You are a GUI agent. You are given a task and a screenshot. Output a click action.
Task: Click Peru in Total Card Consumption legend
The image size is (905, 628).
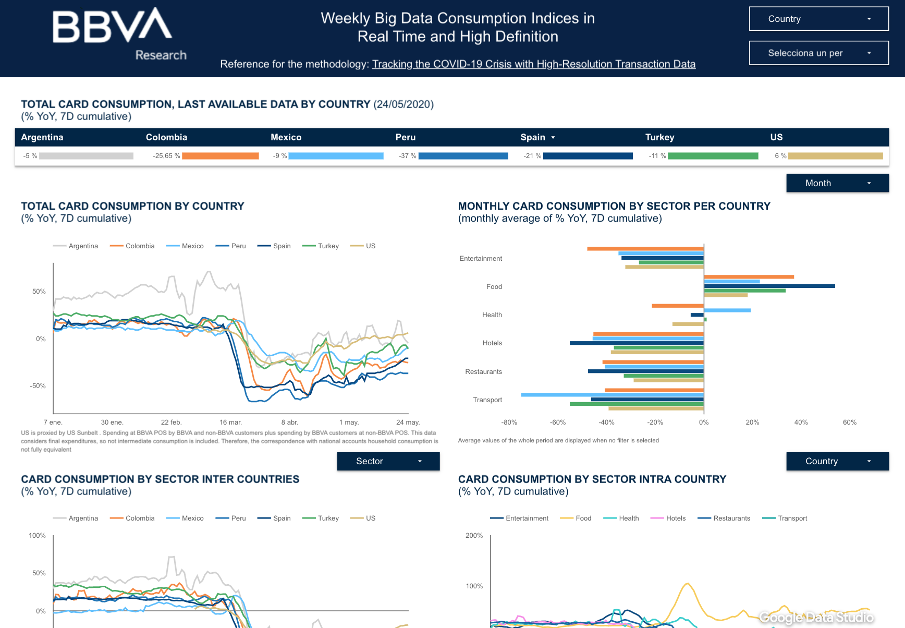(x=231, y=246)
